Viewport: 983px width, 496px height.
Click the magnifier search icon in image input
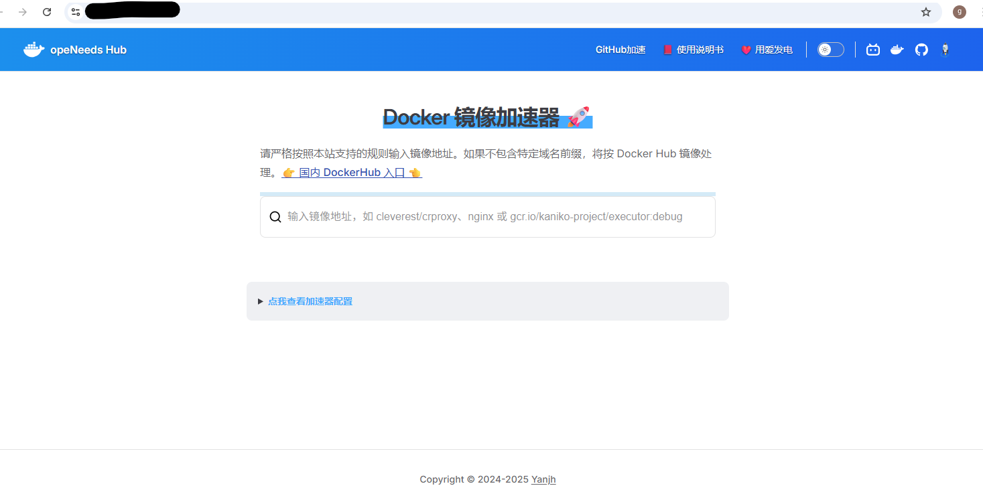275,217
